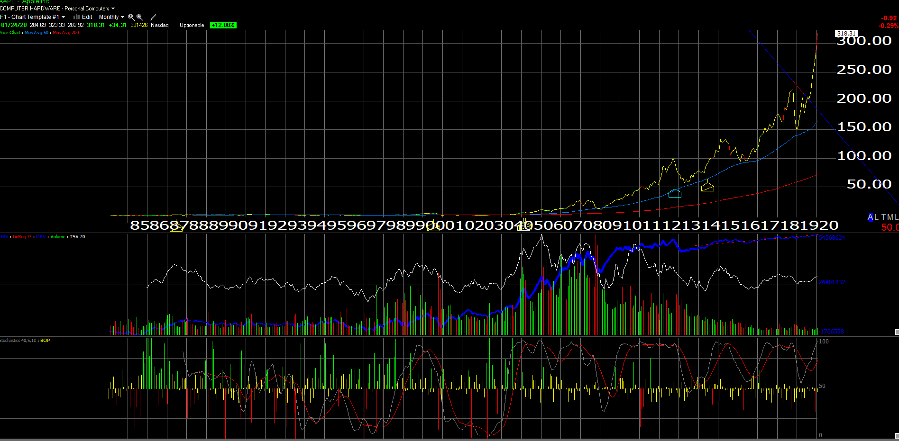Click the 50 stochastics scale label
Viewport: 899px width, 441px height.
(x=822, y=386)
